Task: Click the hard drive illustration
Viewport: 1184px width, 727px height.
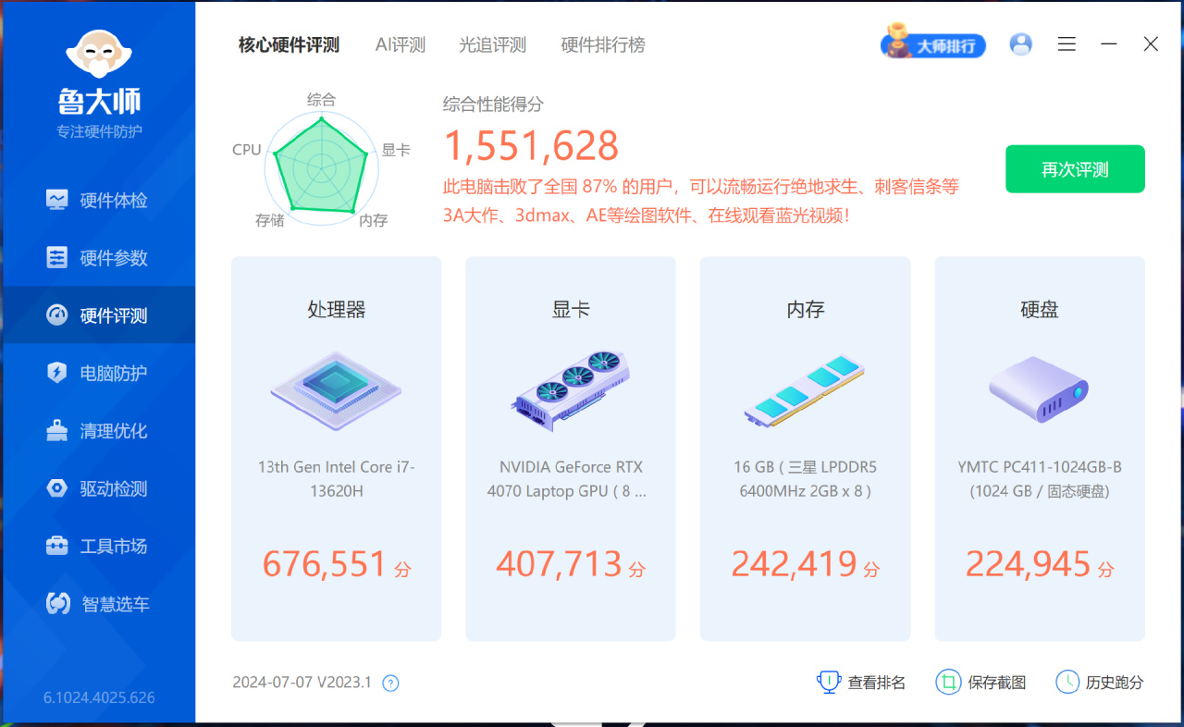Action: (1039, 390)
